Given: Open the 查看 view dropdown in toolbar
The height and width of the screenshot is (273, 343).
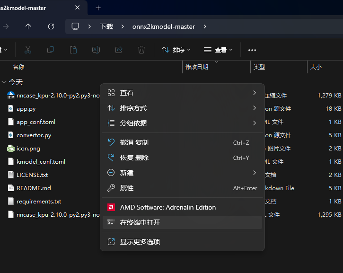Looking at the screenshot, I should click(x=218, y=50).
